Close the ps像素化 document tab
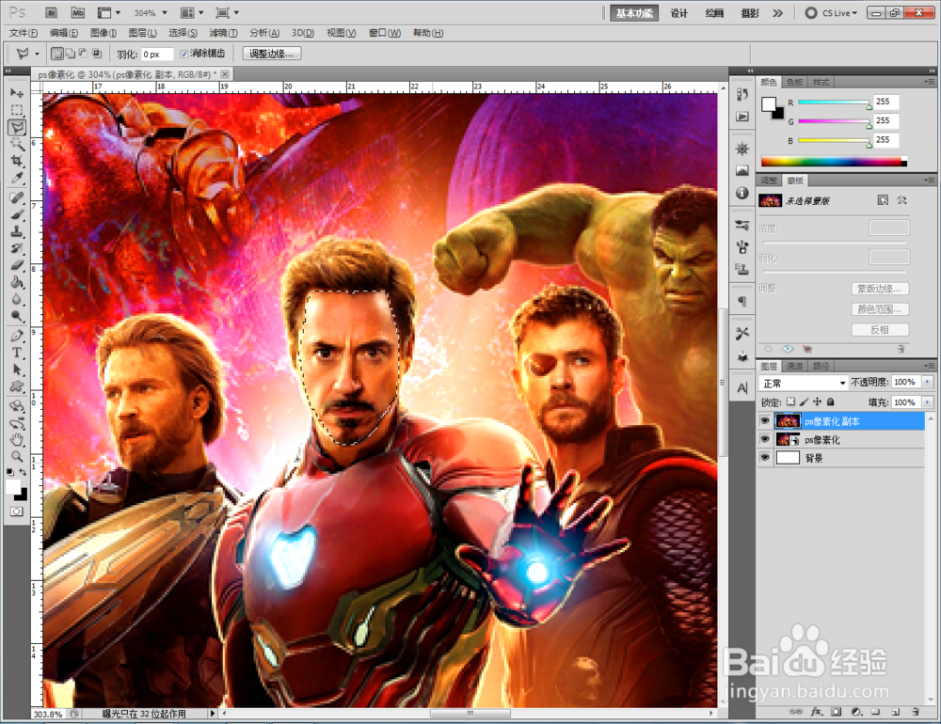The image size is (941, 724). (225, 73)
